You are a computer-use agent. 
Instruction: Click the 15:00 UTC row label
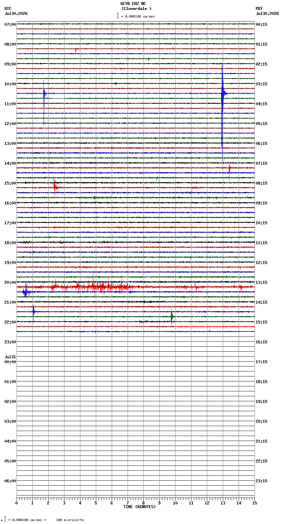(x=10, y=183)
